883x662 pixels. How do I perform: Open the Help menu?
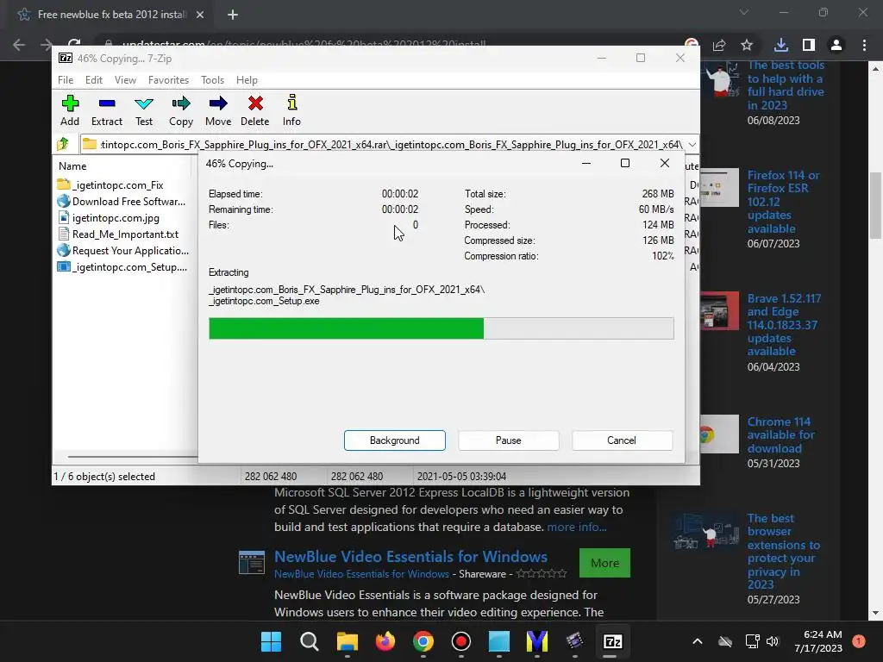[x=247, y=80]
